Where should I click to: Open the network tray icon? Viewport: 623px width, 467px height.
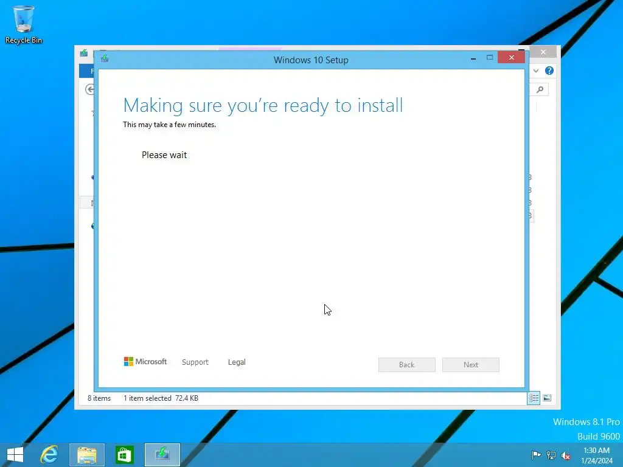[551, 455]
